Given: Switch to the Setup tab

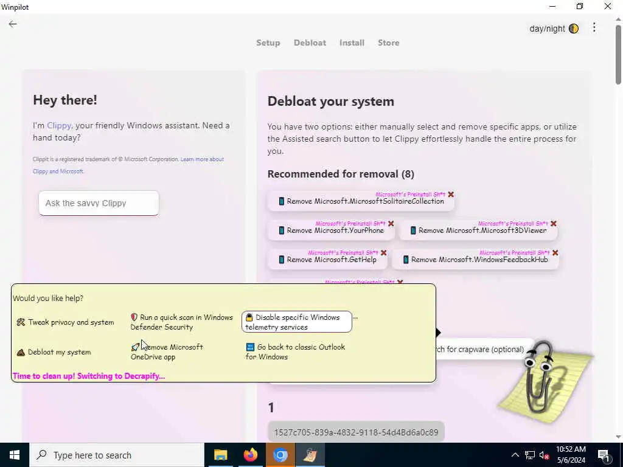Looking at the screenshot, I should tap(268, 43).
